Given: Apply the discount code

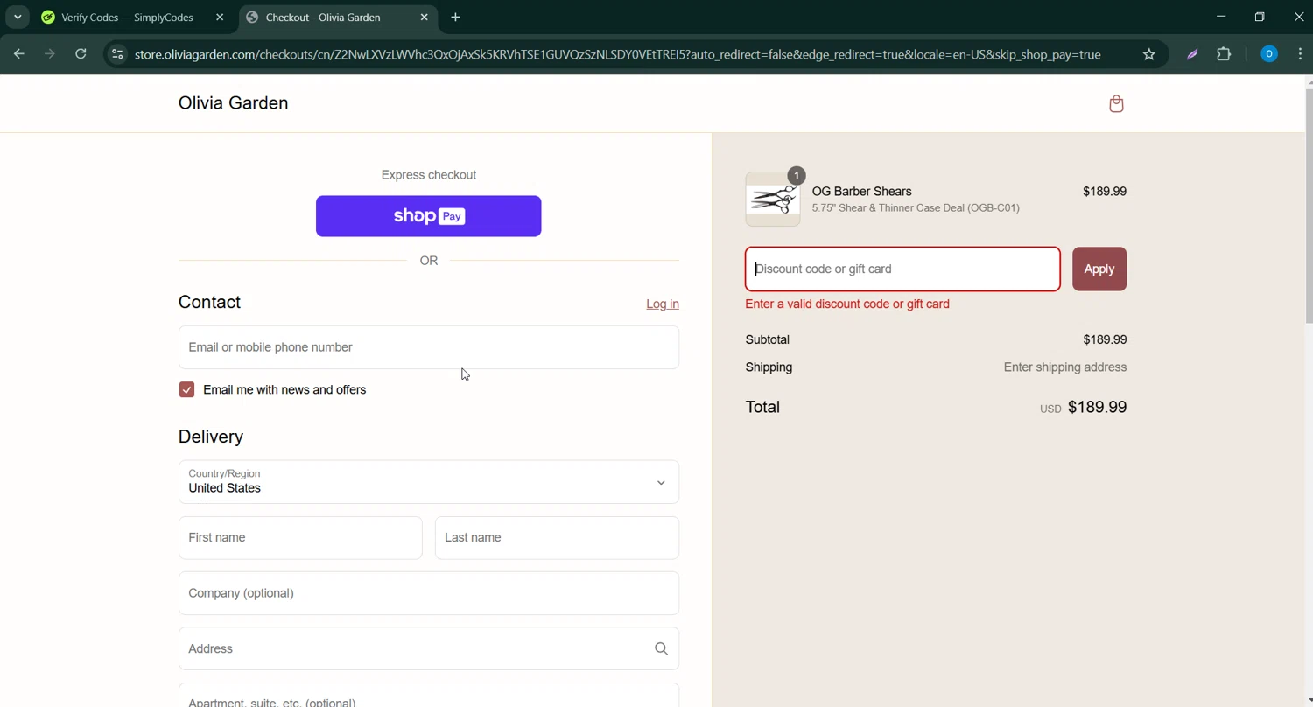Looking at the screenshot, I should pos(1099,269).
